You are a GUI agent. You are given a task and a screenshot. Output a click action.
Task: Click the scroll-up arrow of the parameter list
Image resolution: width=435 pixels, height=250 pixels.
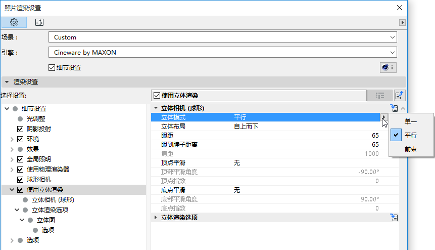(x=403, y=108)
